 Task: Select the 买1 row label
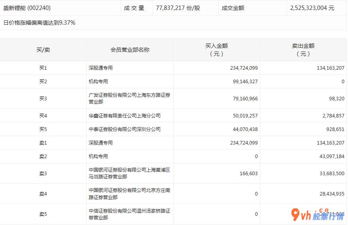click(x=43, y=68)
